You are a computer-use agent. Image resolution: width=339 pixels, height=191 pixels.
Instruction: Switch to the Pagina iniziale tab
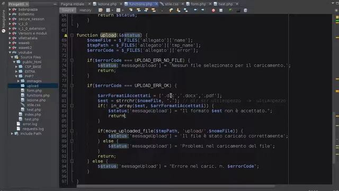point(73,4)
